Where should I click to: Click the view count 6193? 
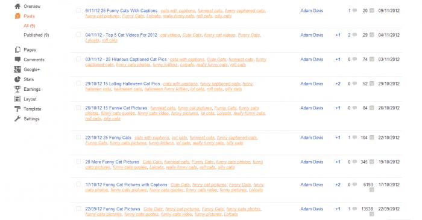point(368,185)
